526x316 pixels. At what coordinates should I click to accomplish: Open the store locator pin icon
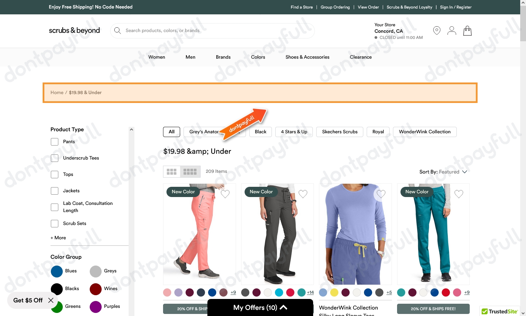pyautogui.click(x=437, y=30)
